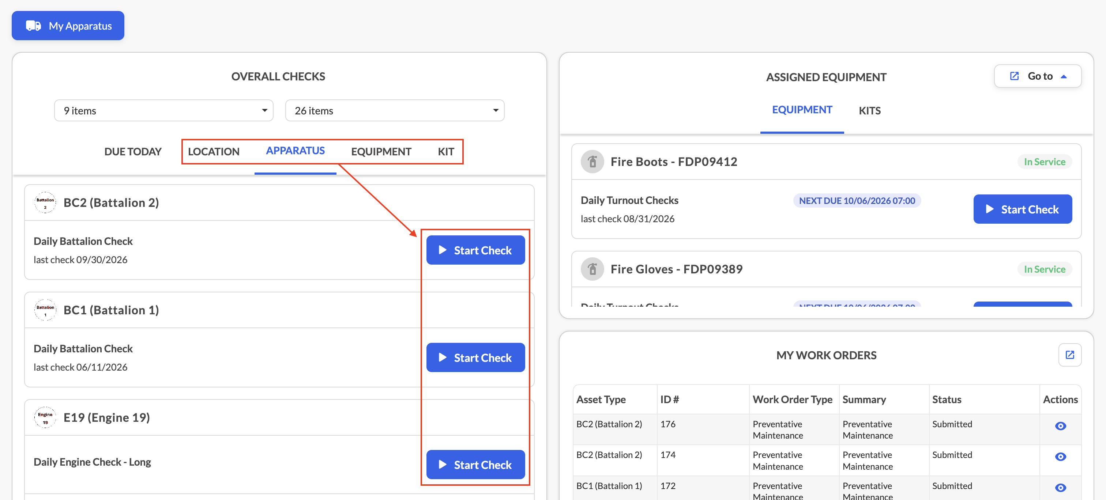This screenshot has height=500, width=1106.
Task: Click NEXT DUE 10/06/2026 07:00 label
Action: click(857, 201)
